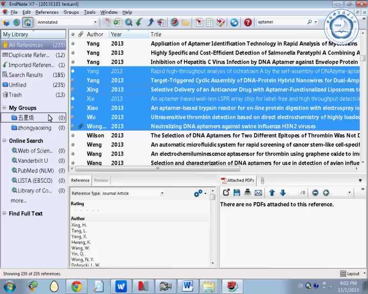Collapse the Online Search section
The width and height of the screenshot is (368, 294).
click(4, 140)
